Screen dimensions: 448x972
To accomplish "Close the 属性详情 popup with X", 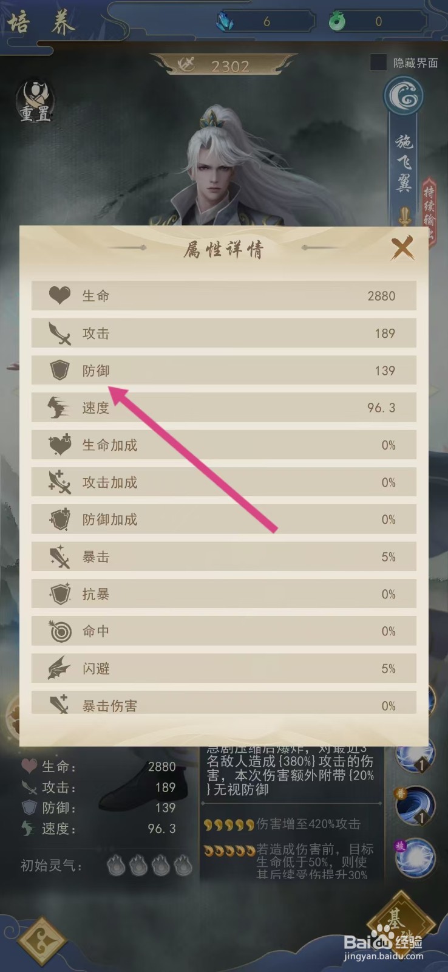I will 402,248.
